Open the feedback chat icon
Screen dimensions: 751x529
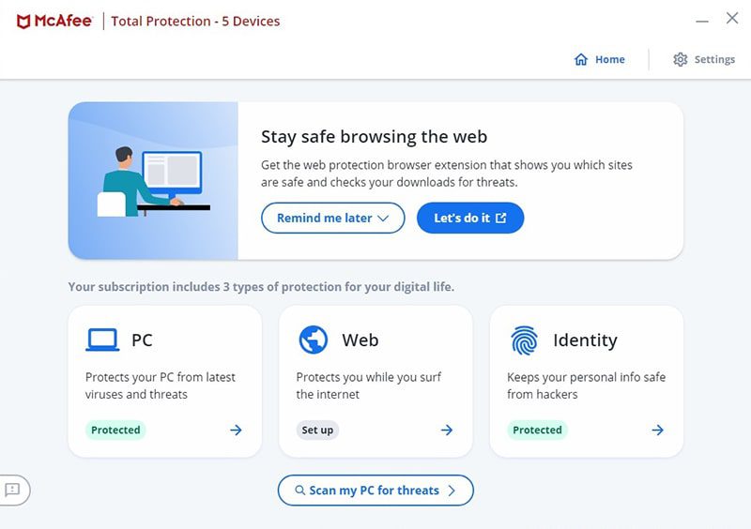(13, 490)
